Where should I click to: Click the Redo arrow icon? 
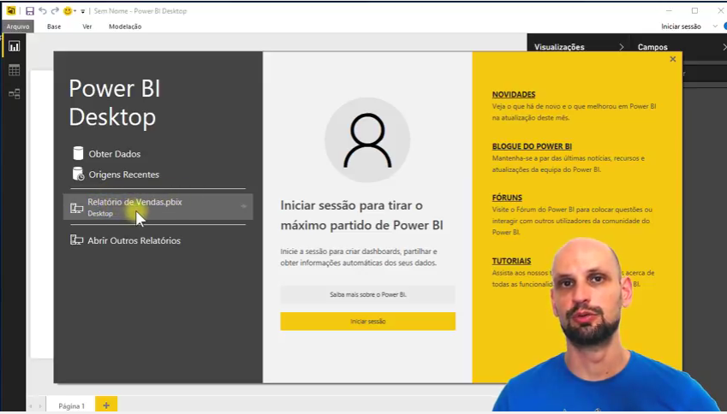click(x=55, y=10)
